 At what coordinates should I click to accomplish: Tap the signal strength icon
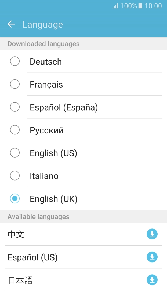click(x=115, y=6)
